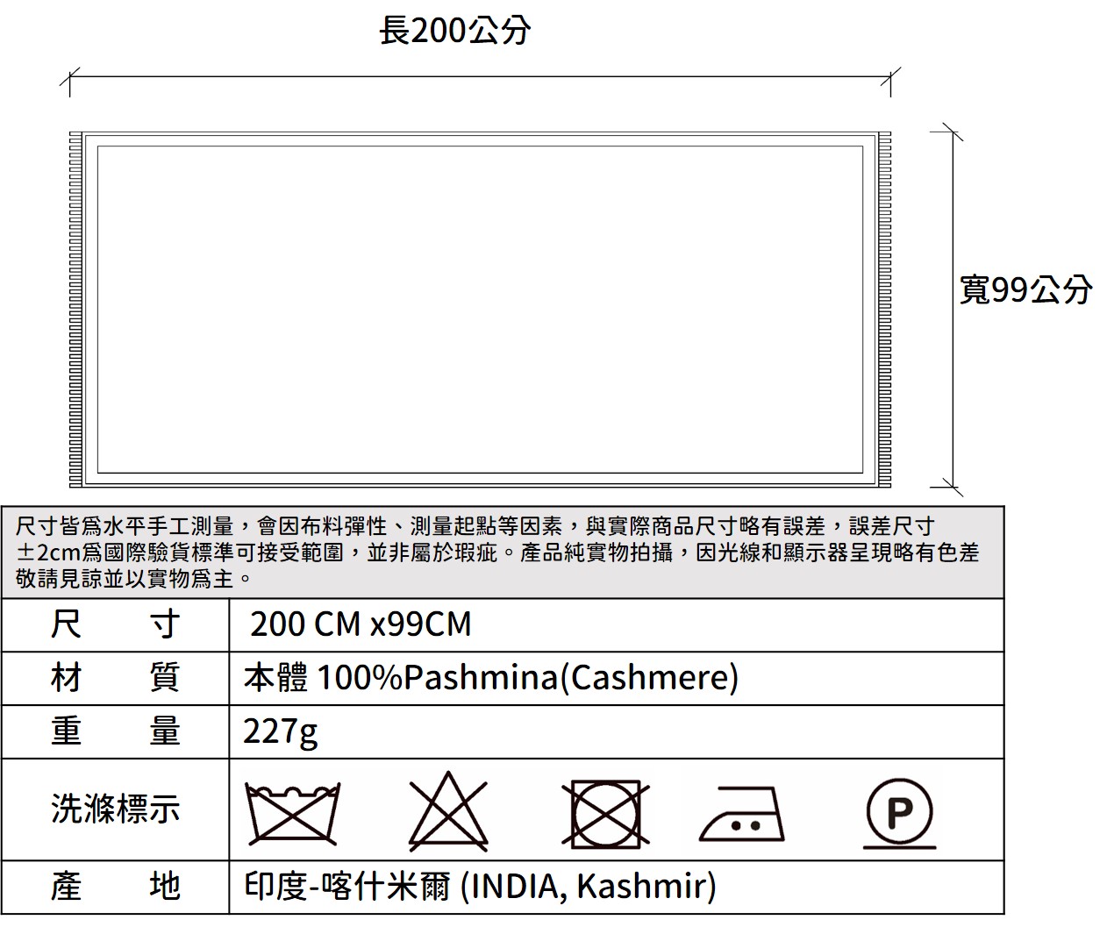Click the do-not-wash laundry symbol
The height and width of the screenshot is (927, 1114).
(292, 812)
